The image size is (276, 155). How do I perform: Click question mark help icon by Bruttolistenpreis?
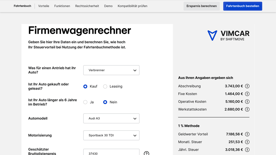146,153
